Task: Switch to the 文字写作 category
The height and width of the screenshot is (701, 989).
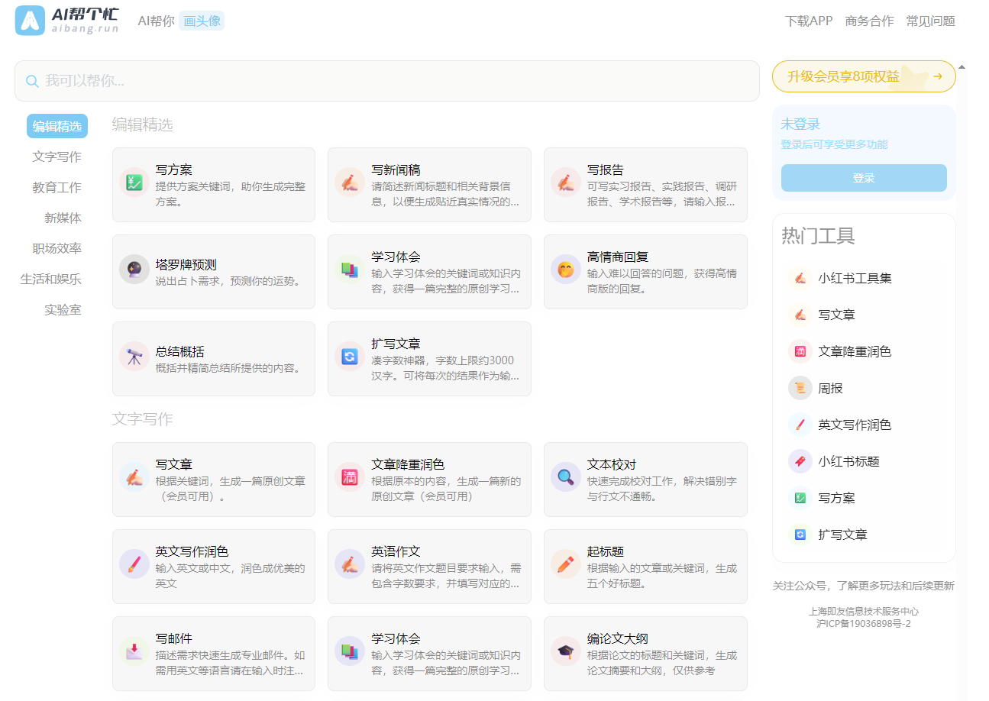Action: (57, 157)
